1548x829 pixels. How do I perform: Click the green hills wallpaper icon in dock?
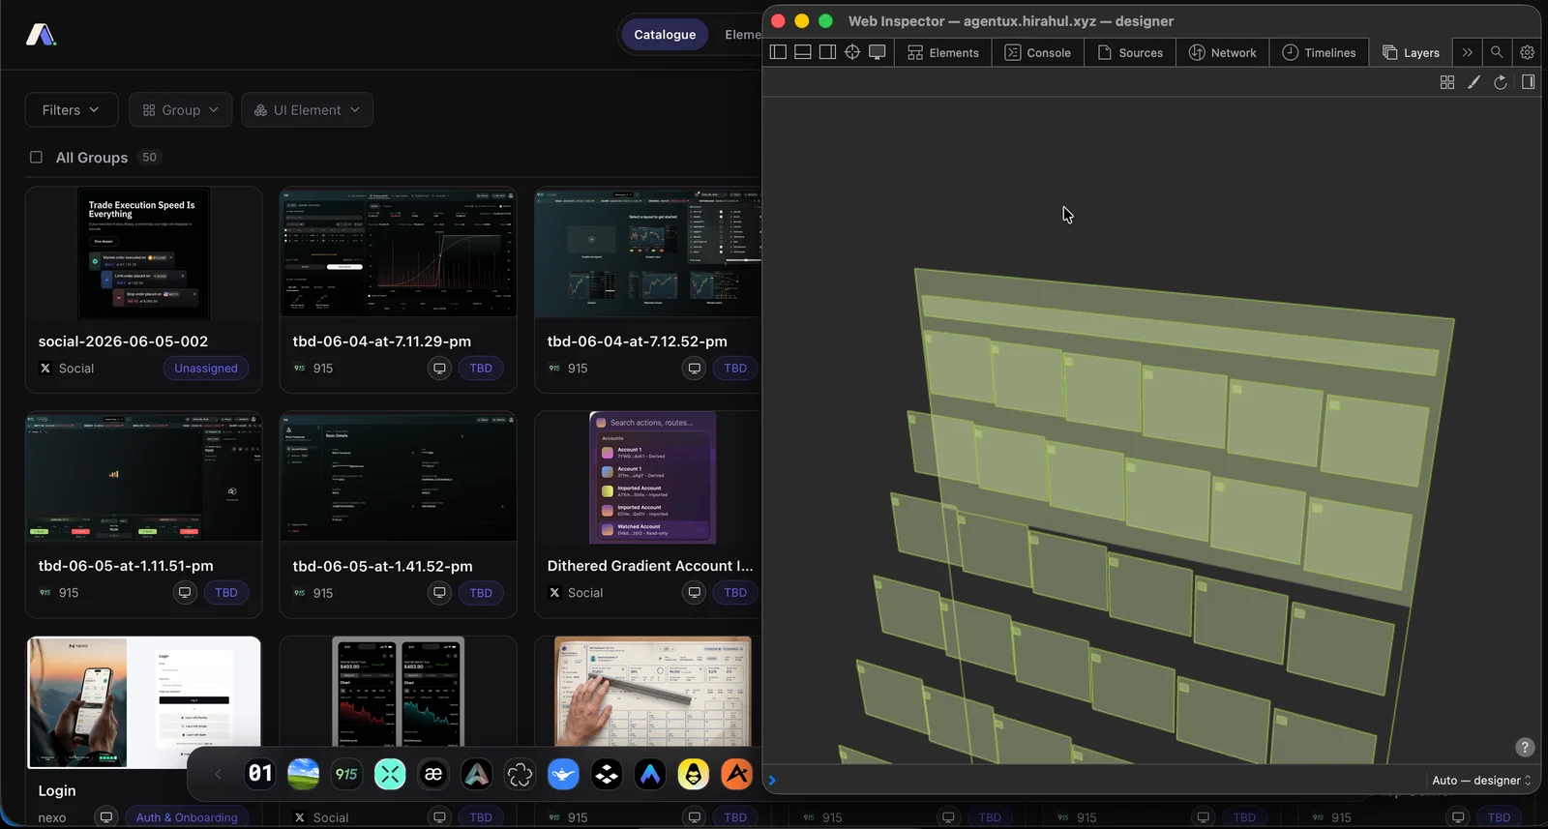[303, 774]
